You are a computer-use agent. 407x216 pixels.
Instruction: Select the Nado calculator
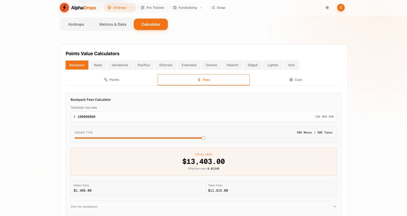[98, 65]
